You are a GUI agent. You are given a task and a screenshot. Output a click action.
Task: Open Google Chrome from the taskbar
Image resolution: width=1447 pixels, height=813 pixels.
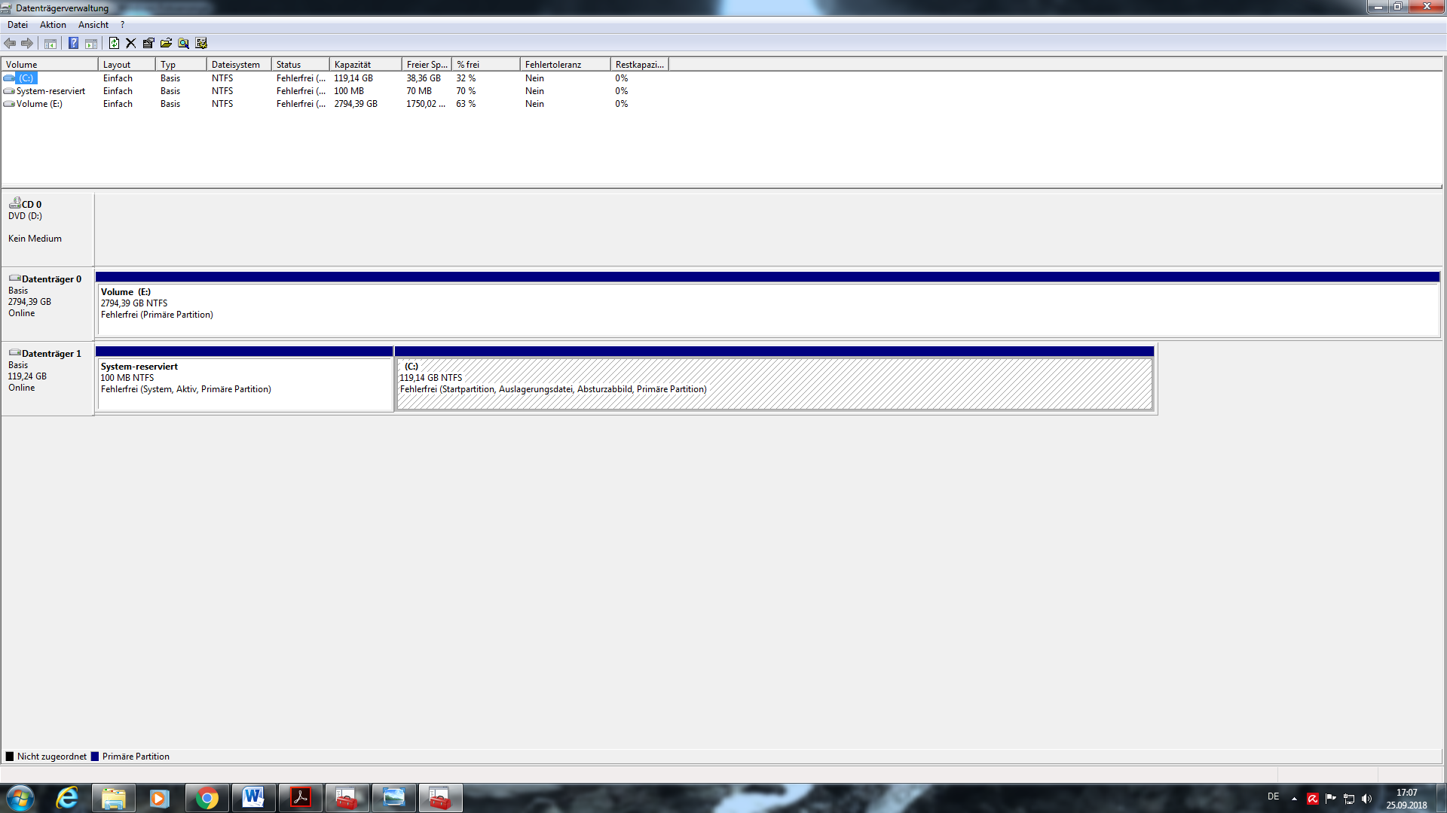(206, 798)
